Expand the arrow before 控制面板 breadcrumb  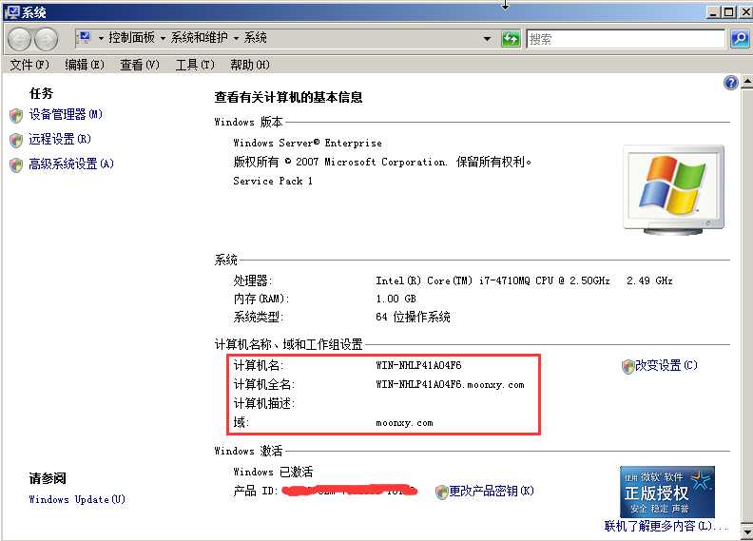pos(102,38)
